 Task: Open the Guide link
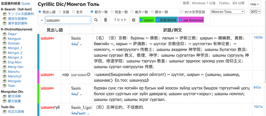(26, 4)
